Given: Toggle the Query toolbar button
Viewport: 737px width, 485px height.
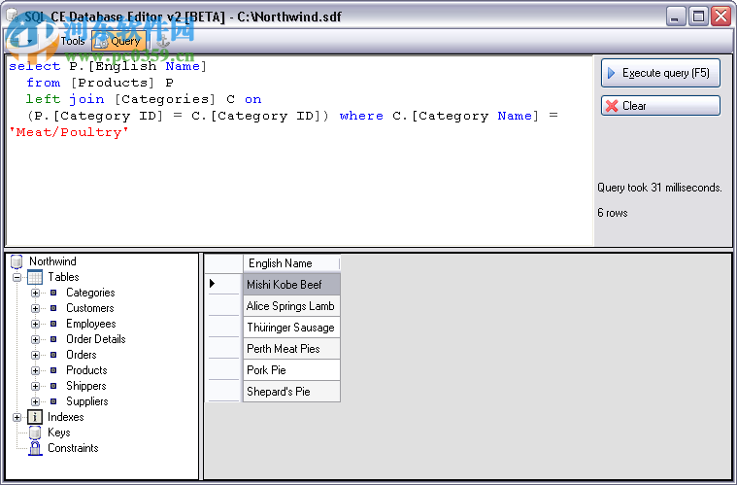Looking at the screenshot, I should pyautogui.click(x=118, y=42).
